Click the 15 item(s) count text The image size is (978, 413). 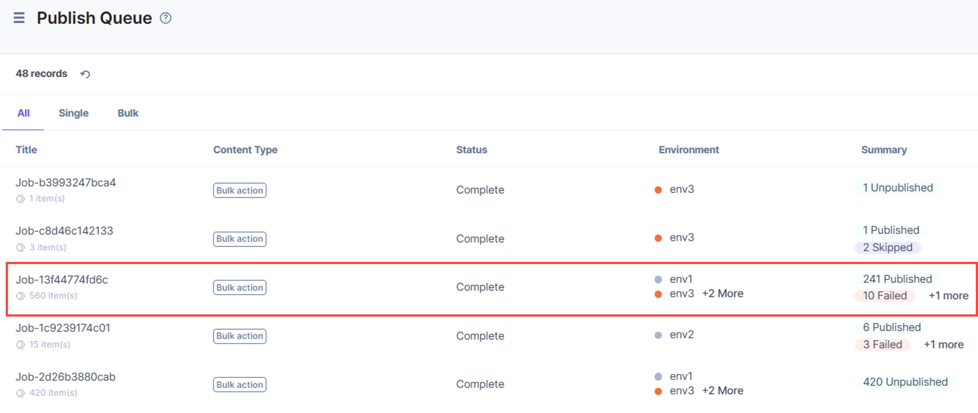pos(50,345)
